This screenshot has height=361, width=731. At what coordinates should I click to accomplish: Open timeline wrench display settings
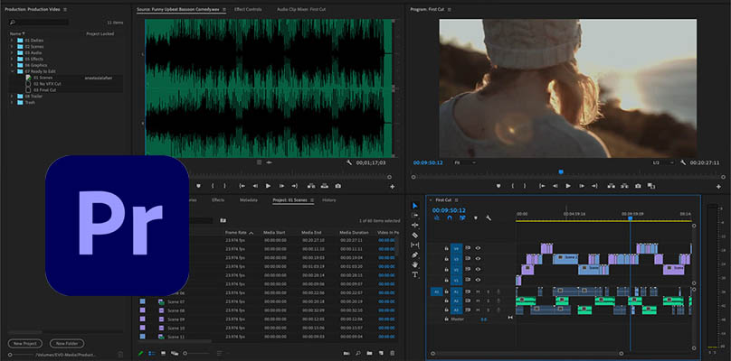tap(489, 218)
